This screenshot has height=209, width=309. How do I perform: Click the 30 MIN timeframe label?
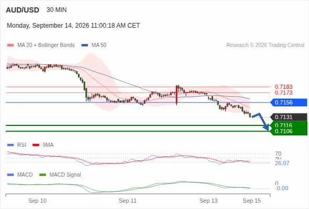click(x=57, y=10)
